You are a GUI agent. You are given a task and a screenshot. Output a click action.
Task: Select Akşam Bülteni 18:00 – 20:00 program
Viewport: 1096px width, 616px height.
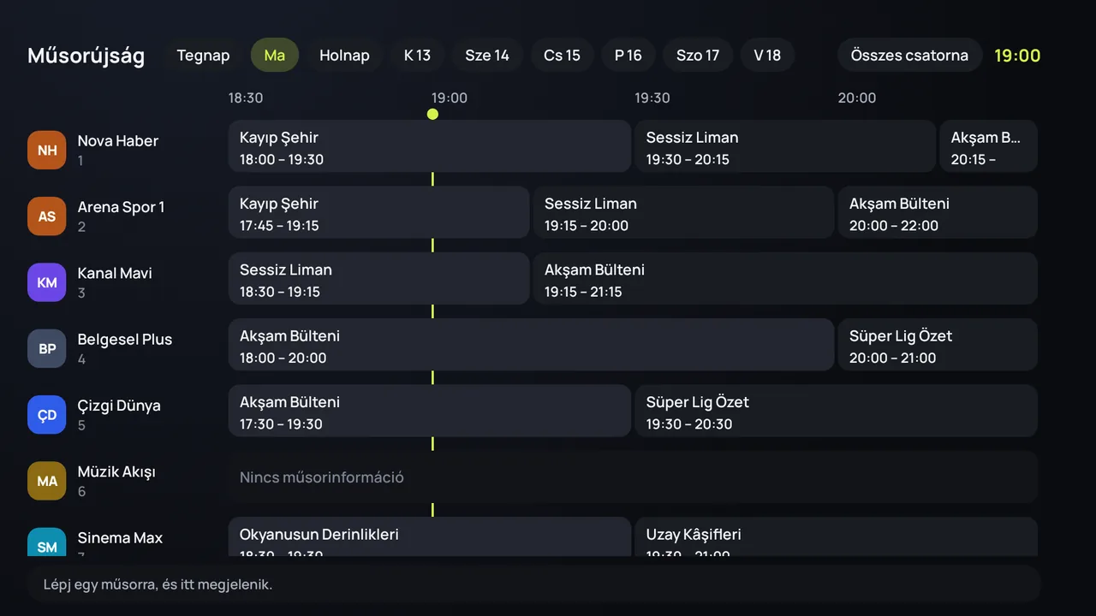coord(531,345)
